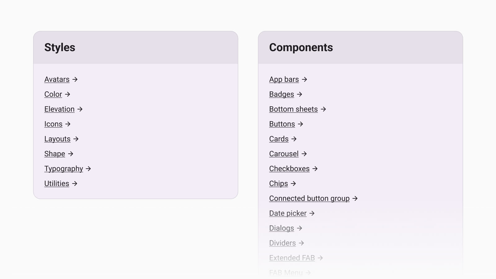Visit the Dividers component link
Screen dimensions: 496x279
(x=282, y=243)
